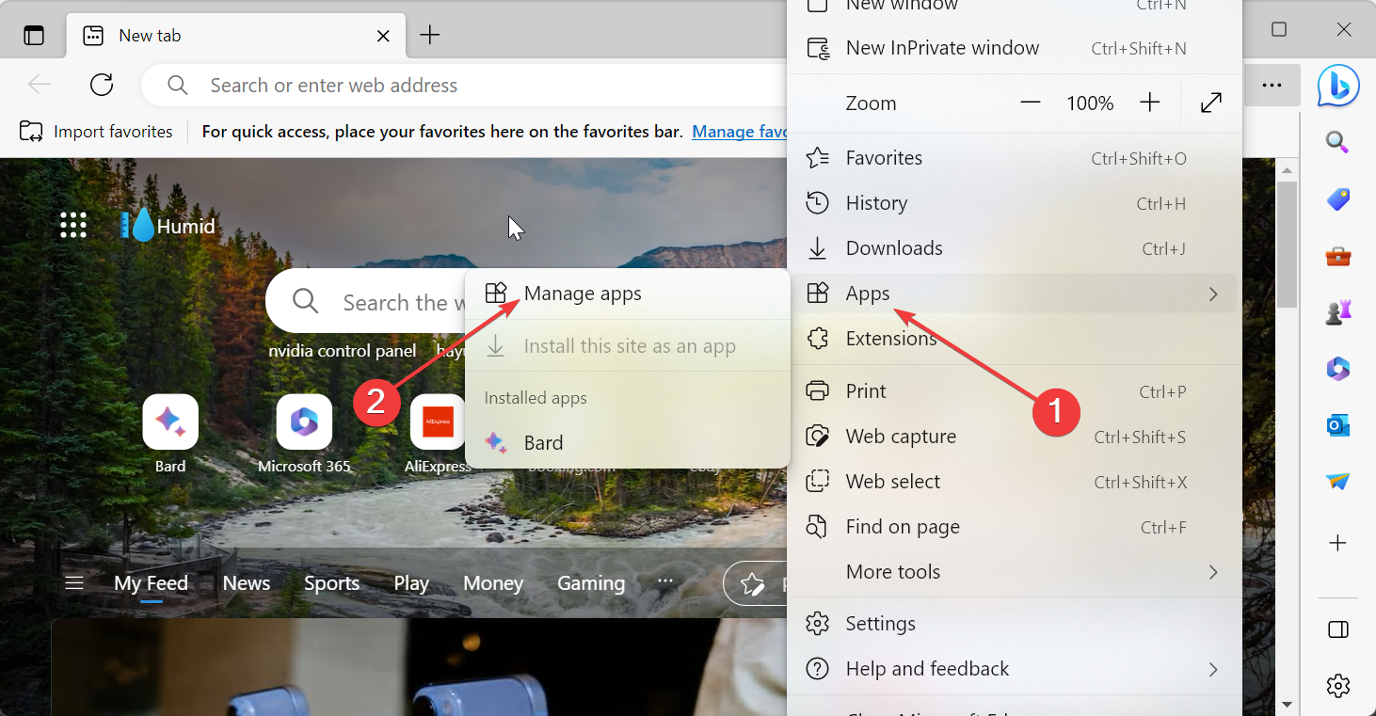
Task: Decrease zoom with minus button
Action: tap(1031, 103)
